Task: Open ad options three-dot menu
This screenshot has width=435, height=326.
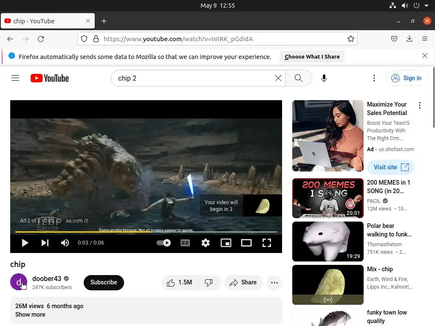Action: tap(419, 105)
